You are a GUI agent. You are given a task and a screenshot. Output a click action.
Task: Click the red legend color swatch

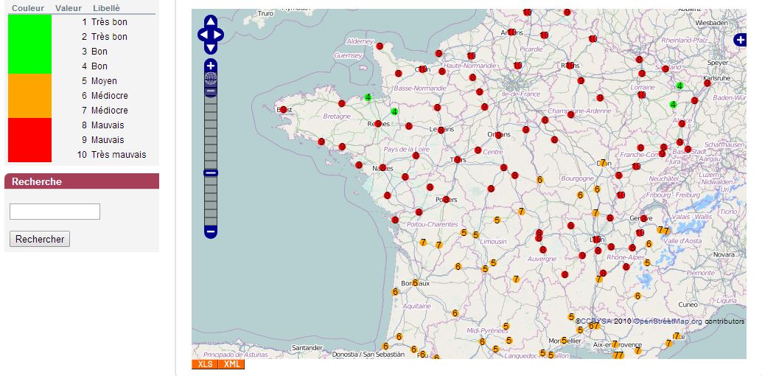(x=29, y=140)
